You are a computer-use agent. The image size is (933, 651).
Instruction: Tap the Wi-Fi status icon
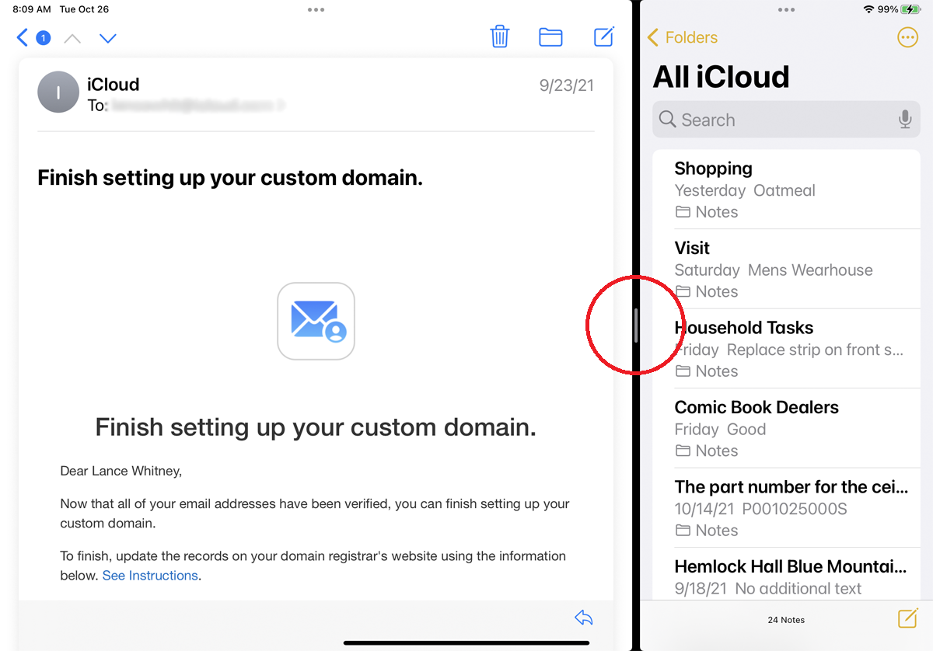pos(868,9)
